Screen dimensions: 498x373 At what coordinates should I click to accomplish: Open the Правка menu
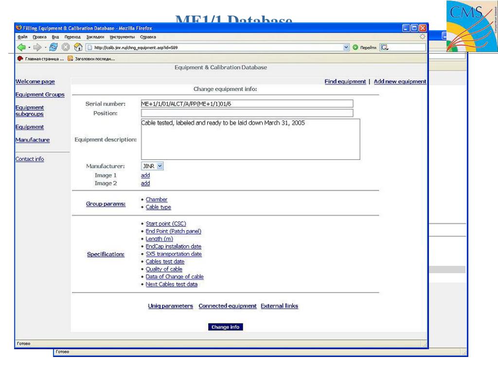pyautogui.click(x=39, y=37)
